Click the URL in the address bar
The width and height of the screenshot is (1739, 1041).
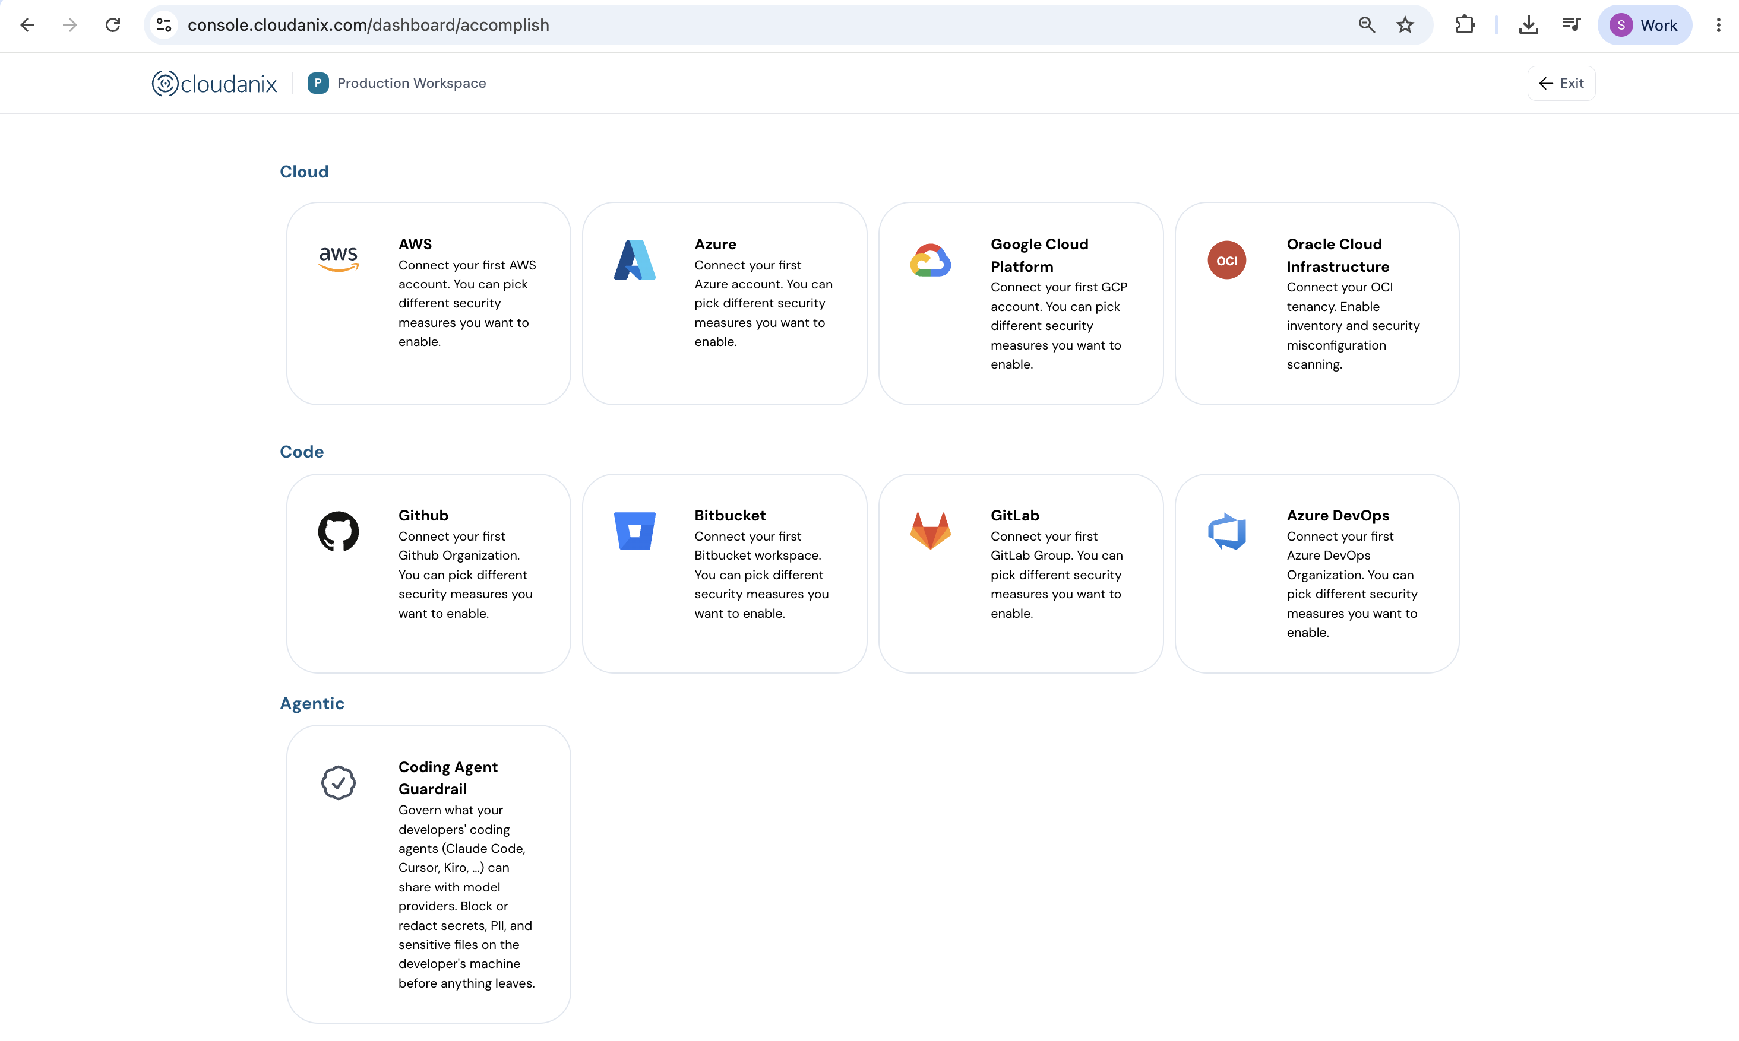pyautogui.click(x=368, y=26)
